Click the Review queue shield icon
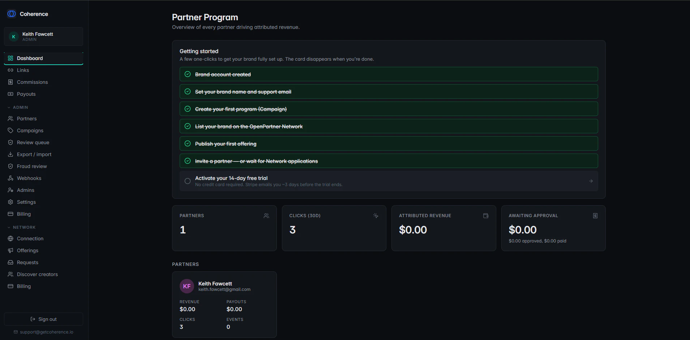 coord(10,142)
